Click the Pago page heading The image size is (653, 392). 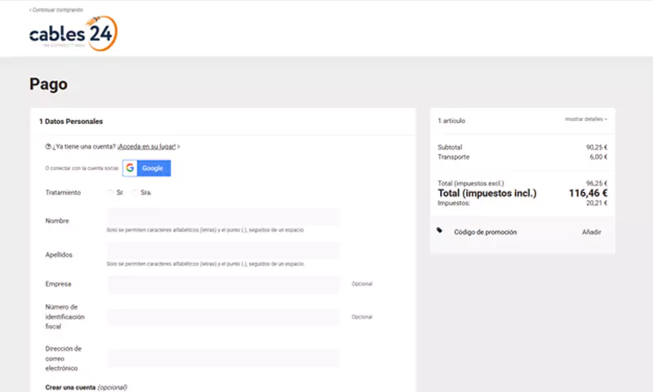coord(48,85)
